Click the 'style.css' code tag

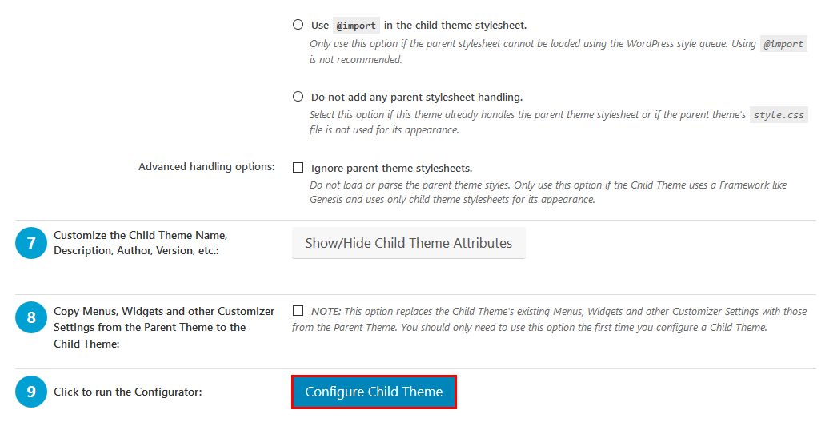(x=779, y=115)
